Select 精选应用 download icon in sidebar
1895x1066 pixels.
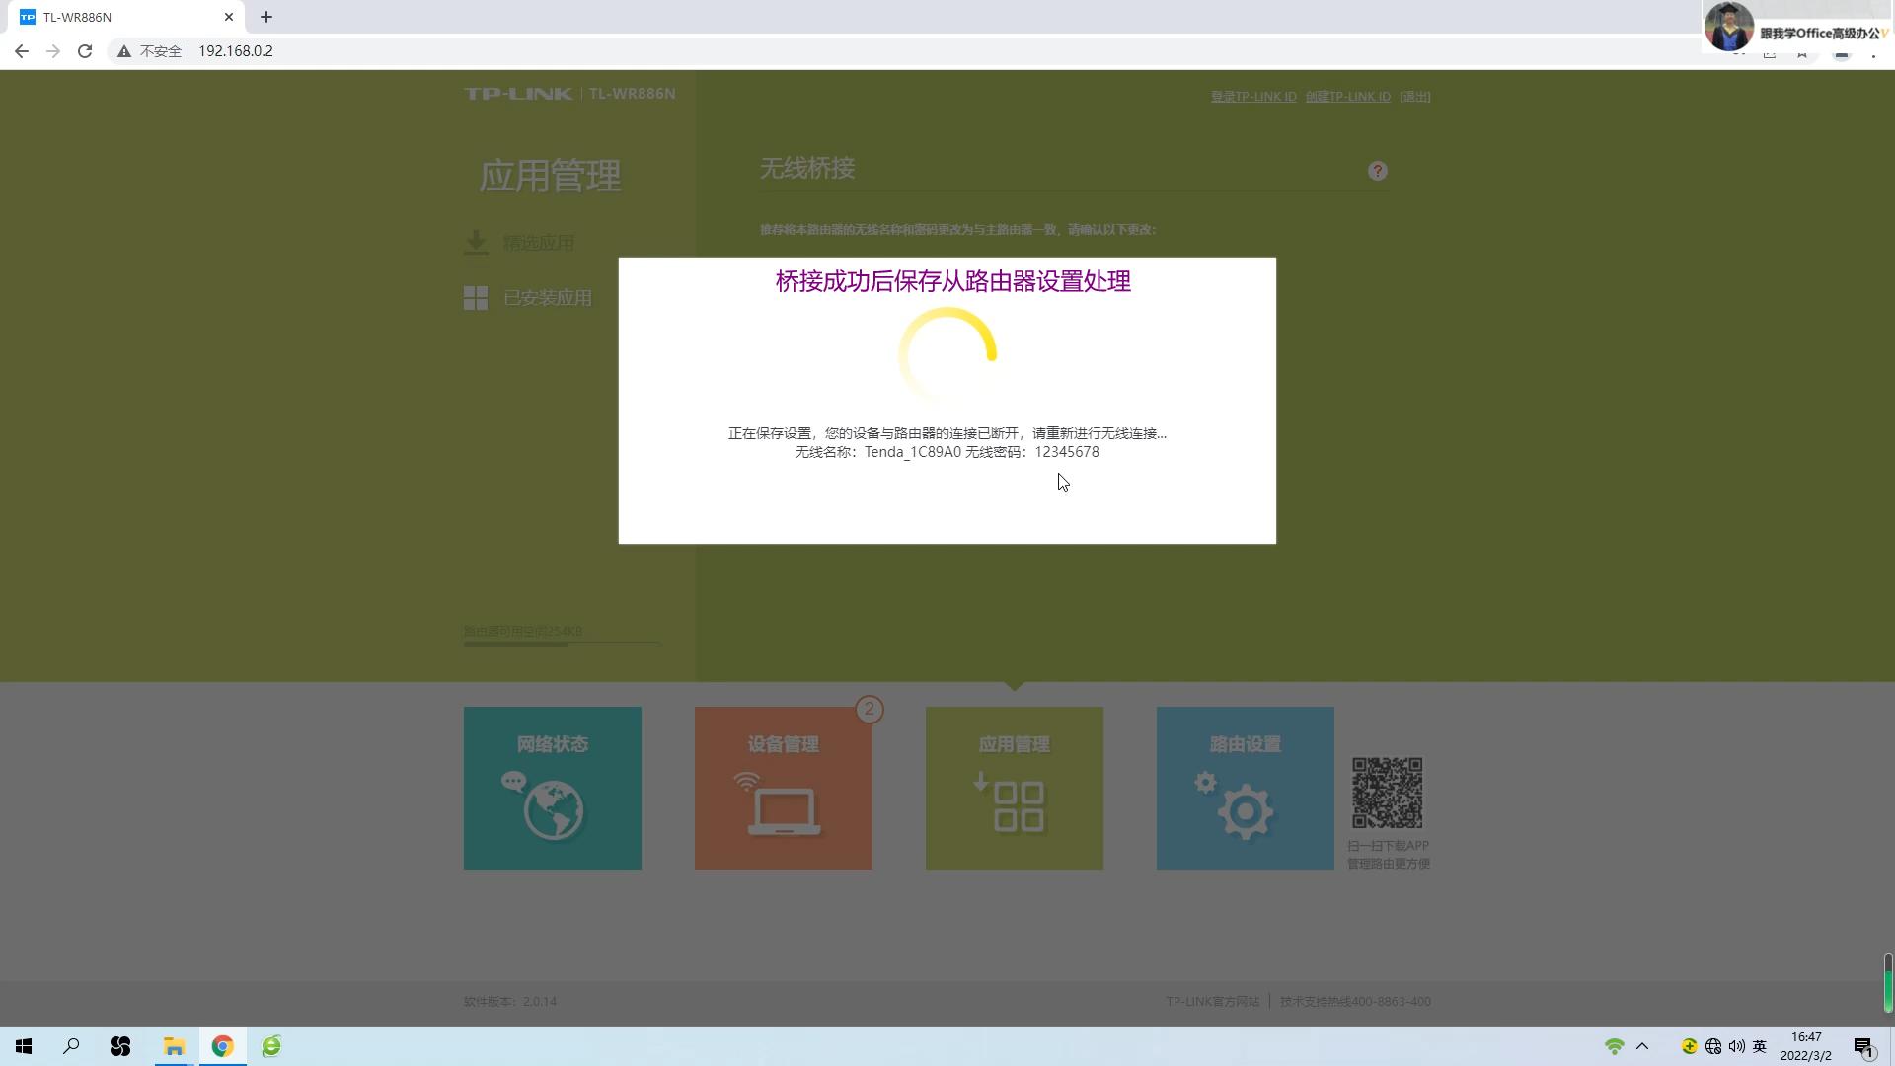[477, 241]
